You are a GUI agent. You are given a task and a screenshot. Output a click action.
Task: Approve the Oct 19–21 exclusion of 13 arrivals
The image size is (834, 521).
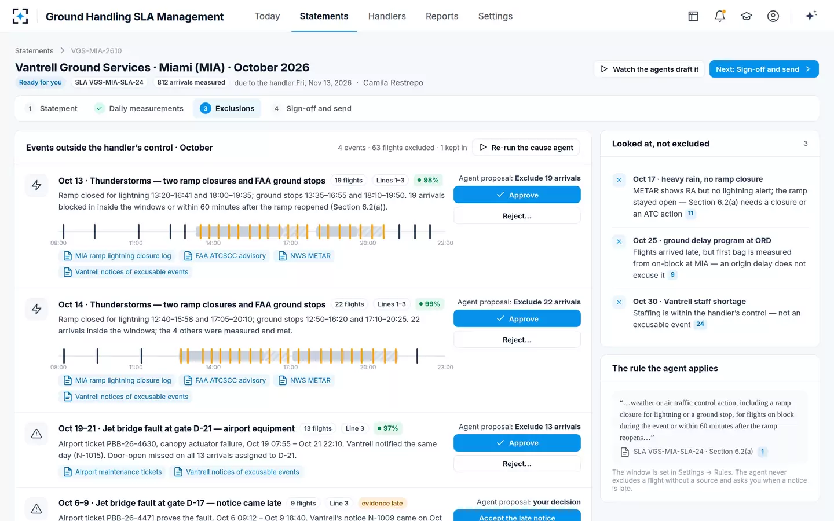517,443
